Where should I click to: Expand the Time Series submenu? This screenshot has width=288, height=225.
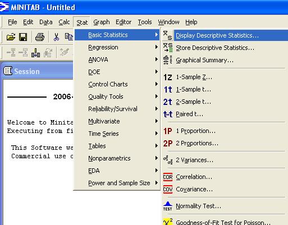(117, 134)
